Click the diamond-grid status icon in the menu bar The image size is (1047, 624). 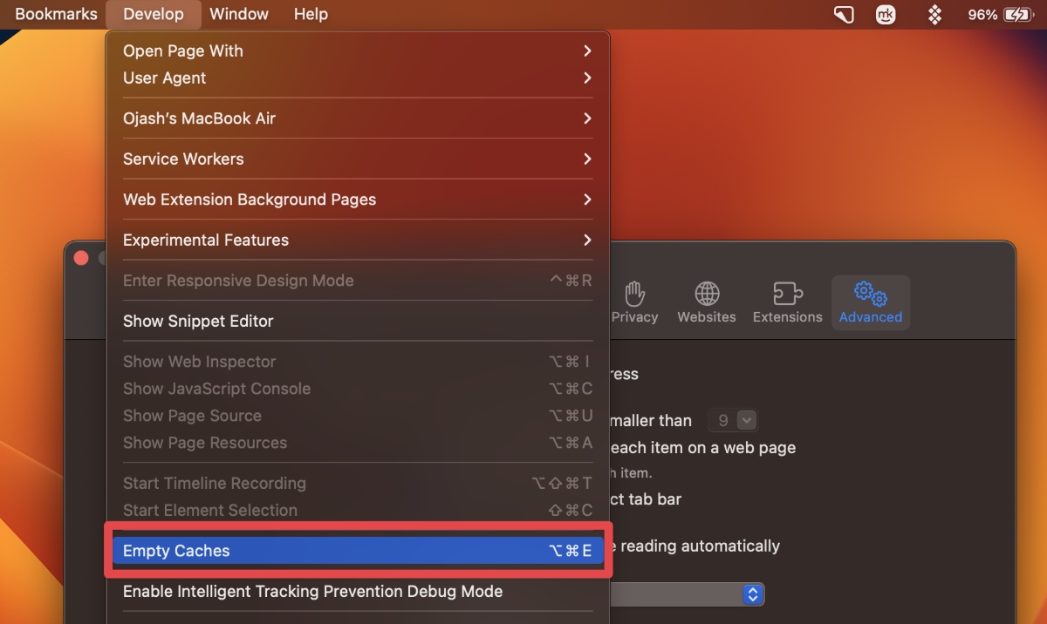coord(934,14)
